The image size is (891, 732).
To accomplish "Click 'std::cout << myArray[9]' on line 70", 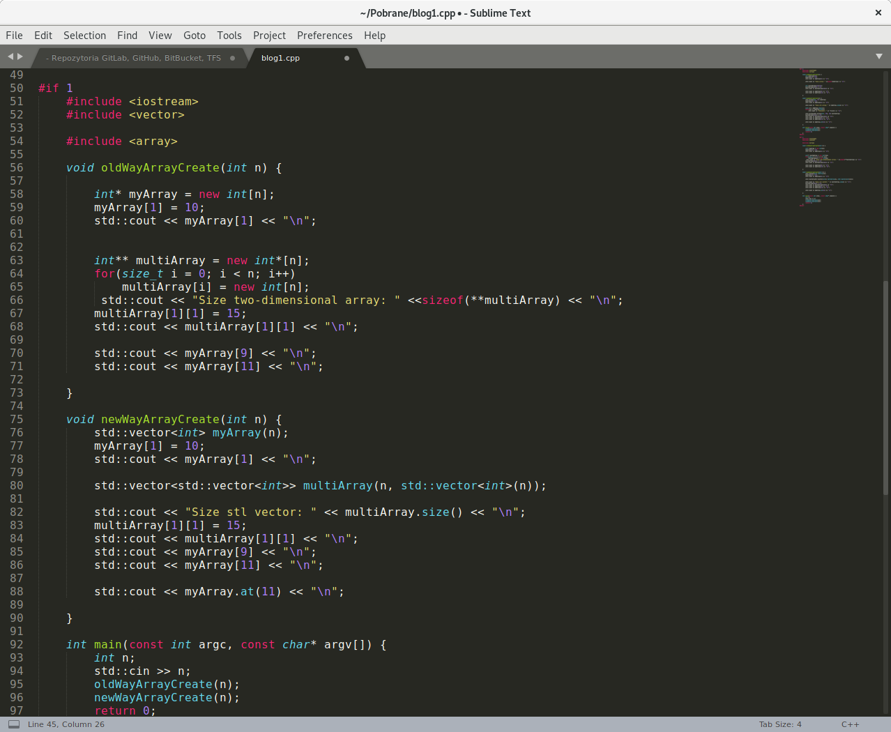I will click(x=174, y=353).
